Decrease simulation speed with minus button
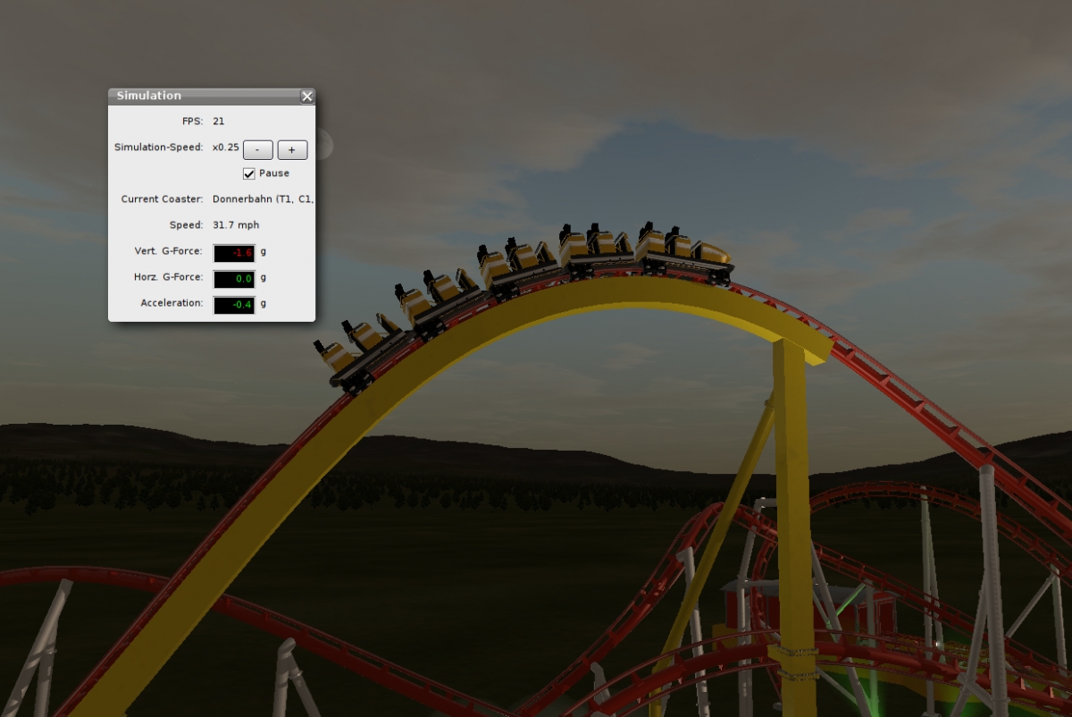1072x717 pixels. point(258,149)
